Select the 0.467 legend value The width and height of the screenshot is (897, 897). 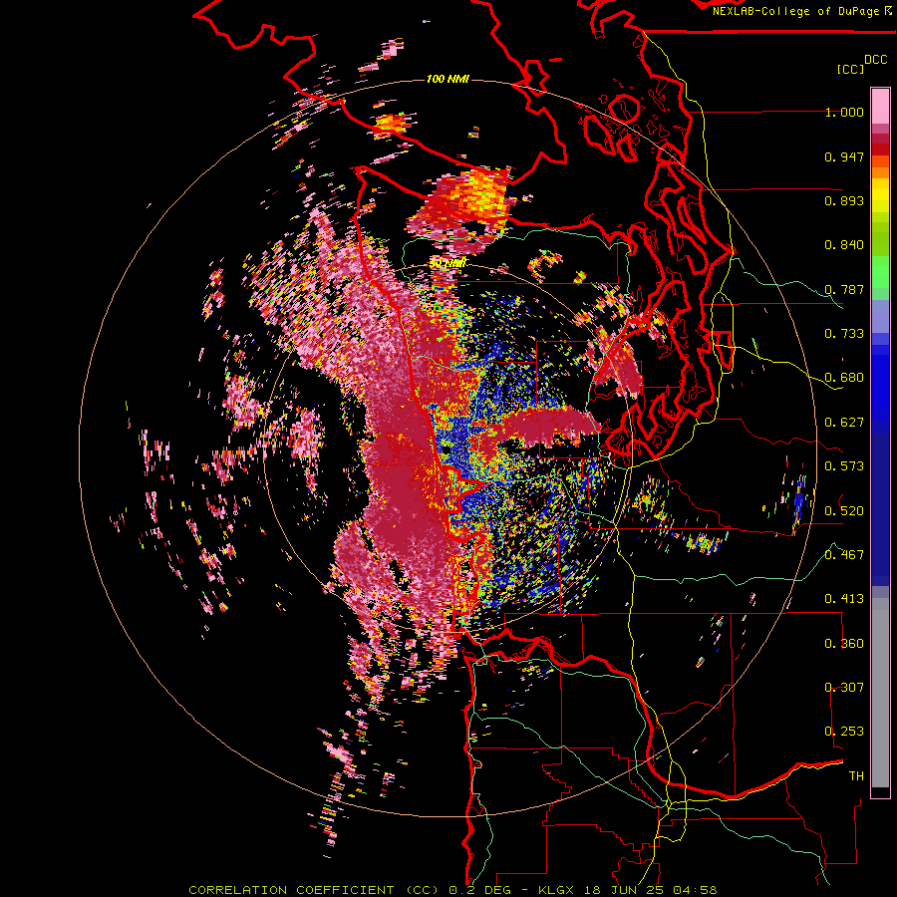[844, 554]
